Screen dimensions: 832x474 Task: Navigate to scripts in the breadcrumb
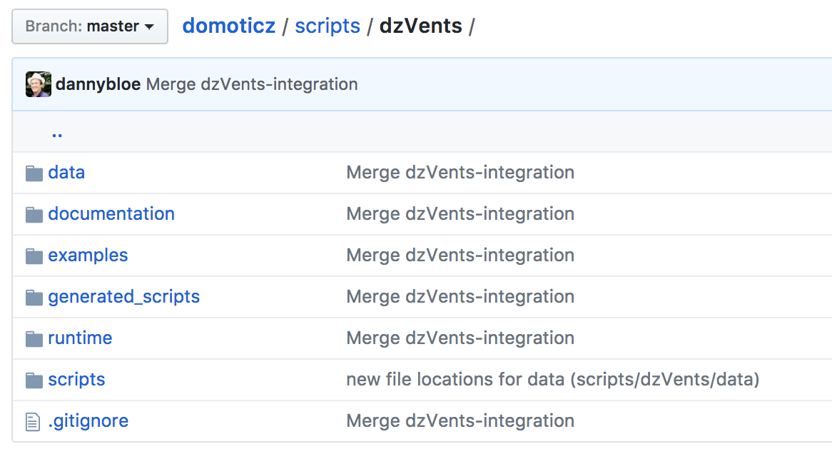pyautogui.click(x=328, y=26)
